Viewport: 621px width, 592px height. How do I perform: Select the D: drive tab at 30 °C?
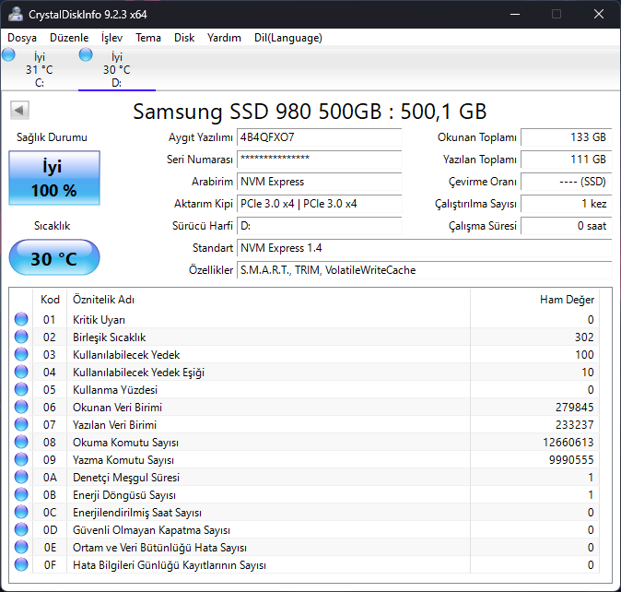(x=116, y=69)
